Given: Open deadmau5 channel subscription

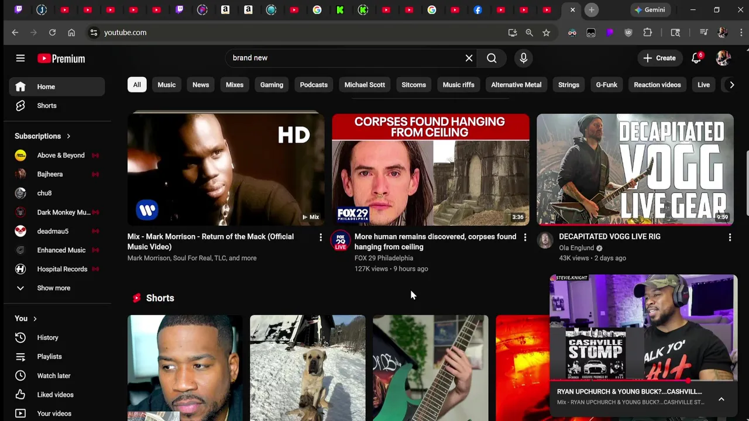Looking at the screenshot, I should [57, 231].
